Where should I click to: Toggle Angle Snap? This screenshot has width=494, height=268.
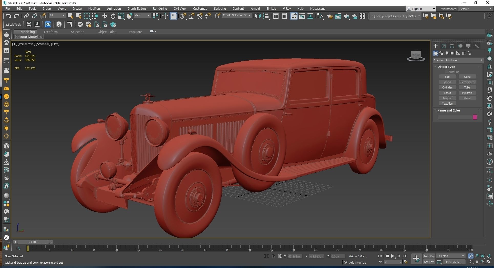[191, 16]
